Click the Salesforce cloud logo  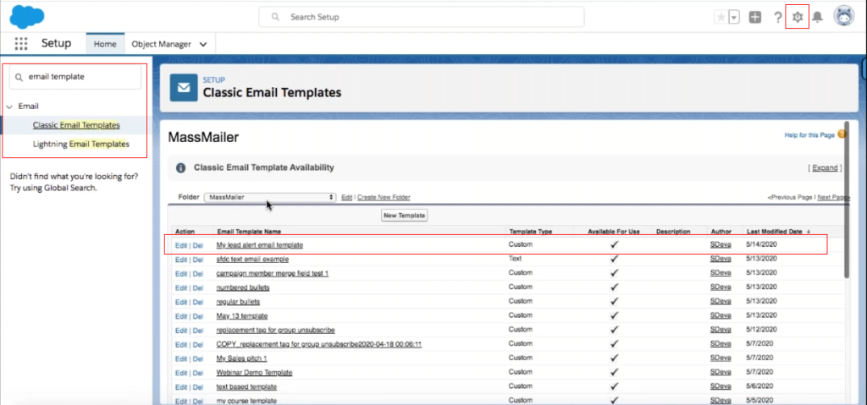point(27,17)
